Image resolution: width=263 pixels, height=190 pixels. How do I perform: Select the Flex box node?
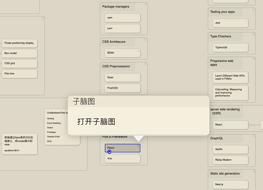(19, 74)
